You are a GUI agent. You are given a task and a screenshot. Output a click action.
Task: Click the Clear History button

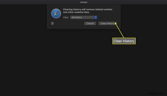click(107, 23)
